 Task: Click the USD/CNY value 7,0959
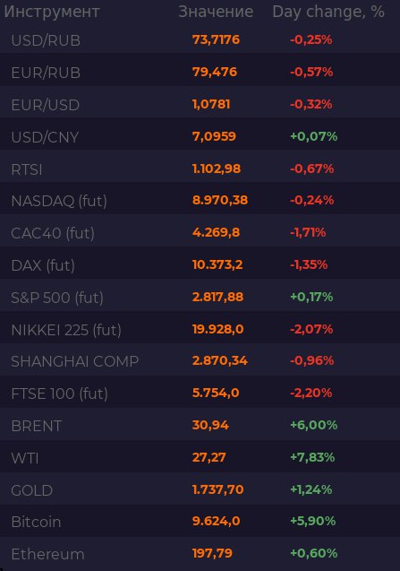214,136
